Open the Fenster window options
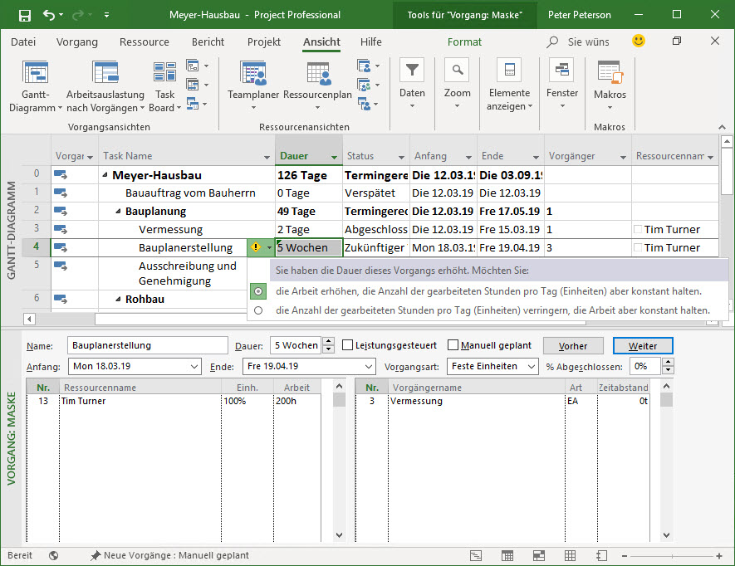The height and width of the screenshot is (566, 735). [561, 71]
